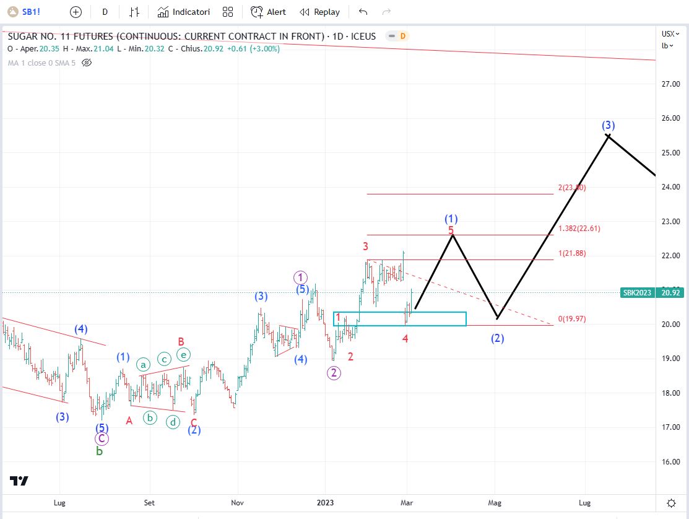
Task: Click the Nov time axis label
Action: point(237,503)
